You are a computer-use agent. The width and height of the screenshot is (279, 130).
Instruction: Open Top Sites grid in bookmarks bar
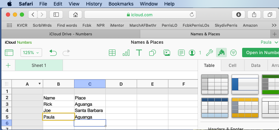[9, 25]
